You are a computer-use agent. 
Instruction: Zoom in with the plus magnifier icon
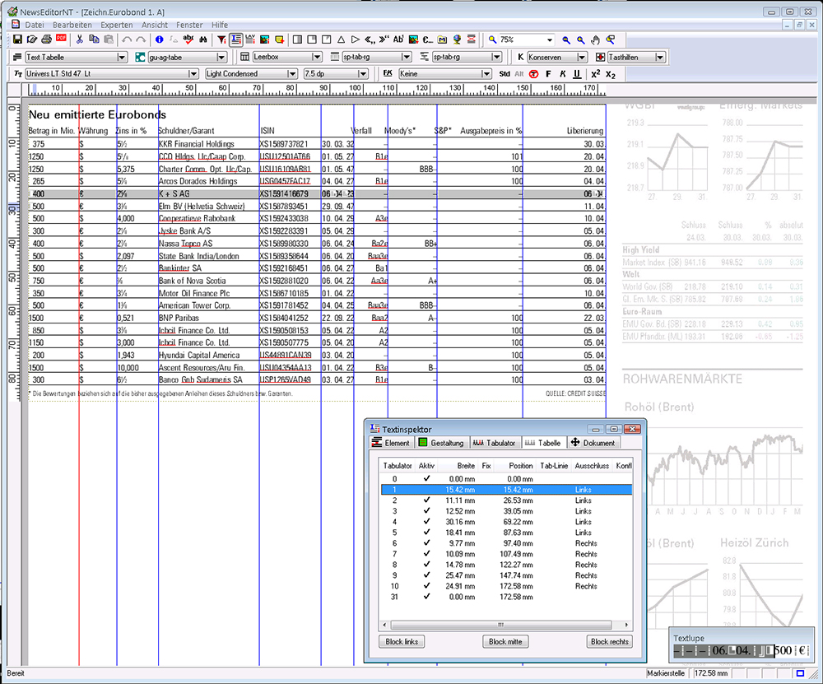pyautogui.click(x=580, y=40)
